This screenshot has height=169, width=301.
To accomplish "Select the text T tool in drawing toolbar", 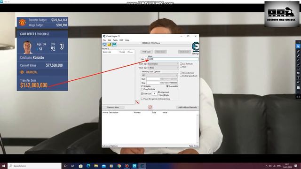I will (298, 77).
